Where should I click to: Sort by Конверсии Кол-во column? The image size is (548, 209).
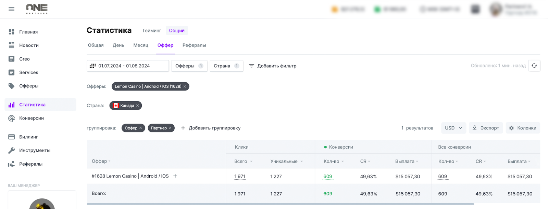pyautogui.click(x=334, y=161)
